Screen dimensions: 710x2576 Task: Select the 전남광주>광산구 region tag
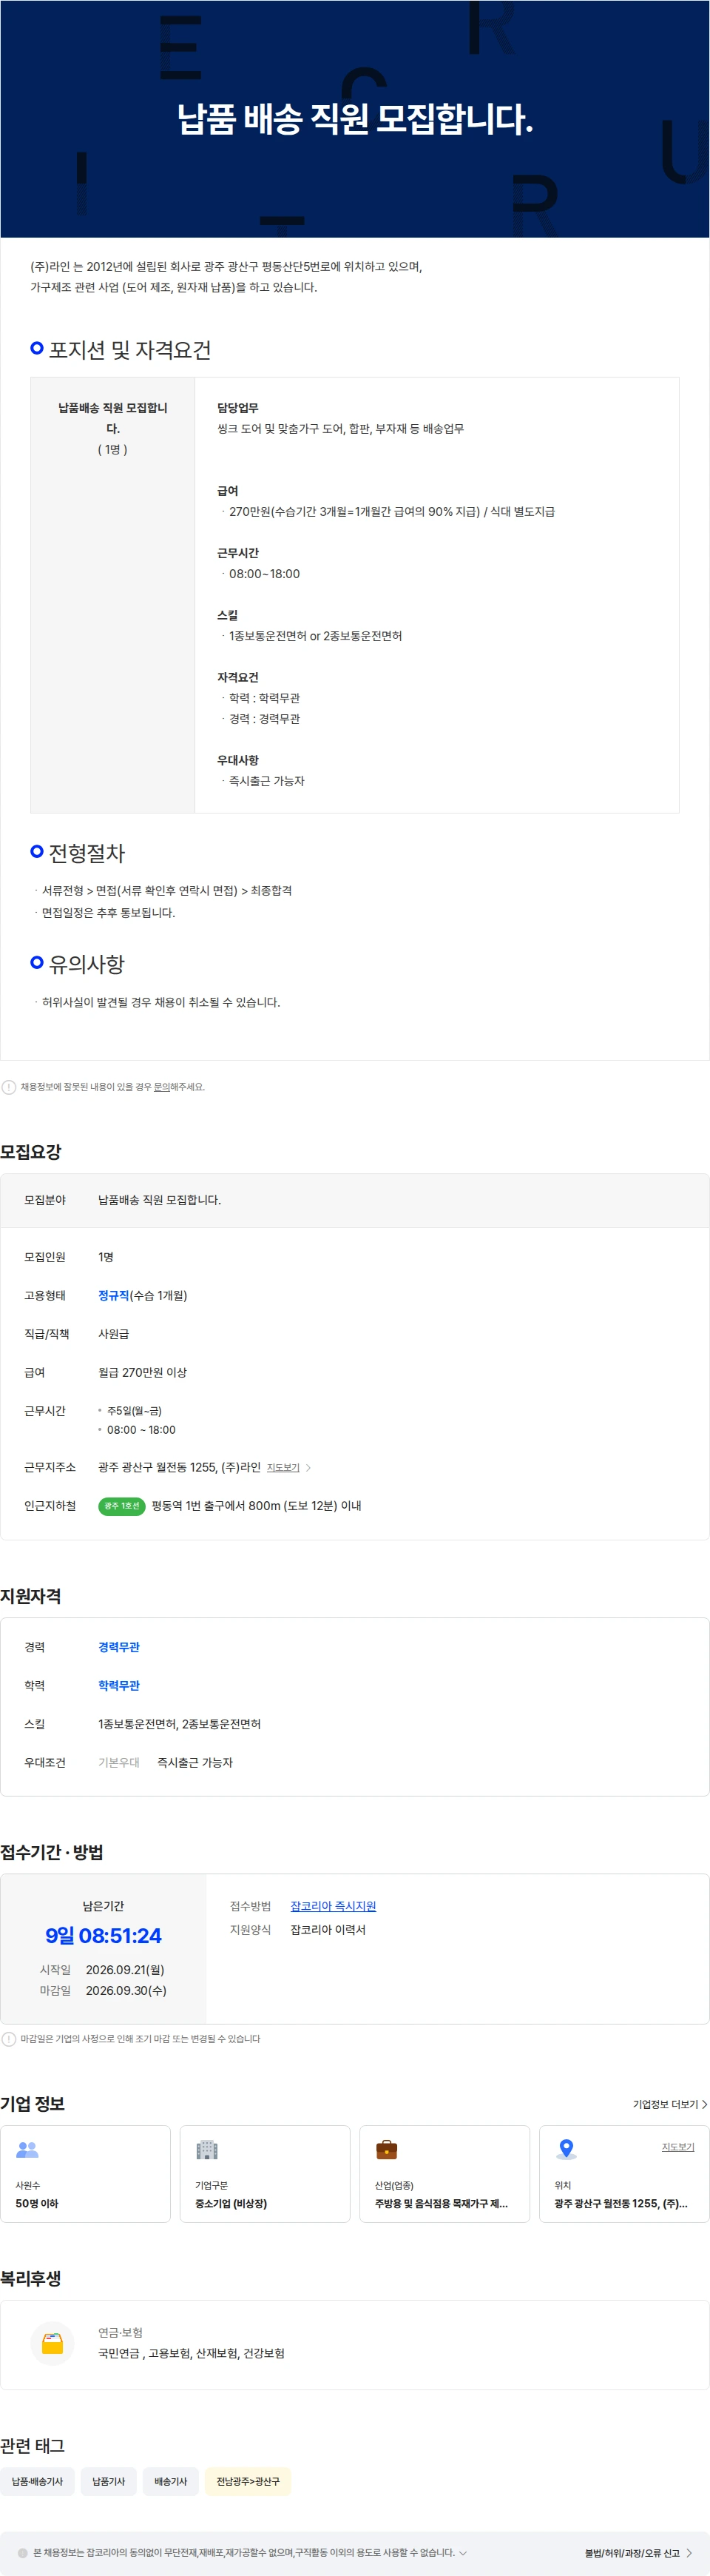pos(248,2481)
